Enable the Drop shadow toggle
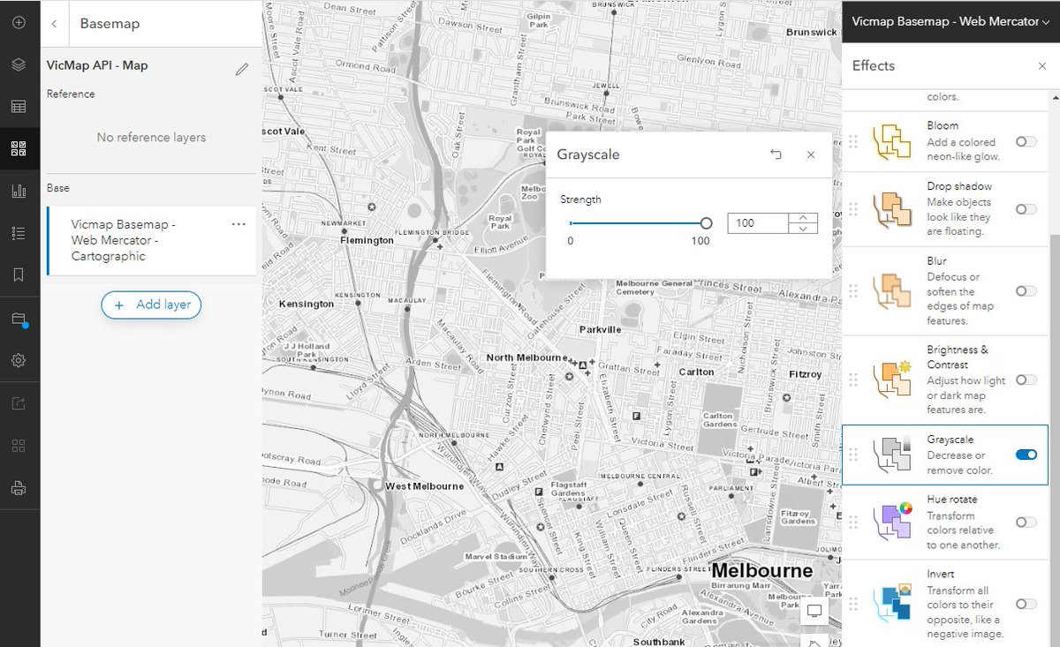This screenshot has height=647, width=1060. click(x=1026, y=209)
